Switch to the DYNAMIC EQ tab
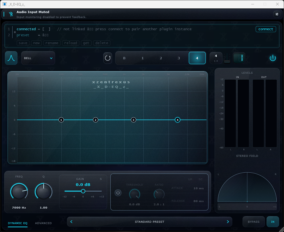The height and width of the screenshot is (232, 284). point(17,223)
